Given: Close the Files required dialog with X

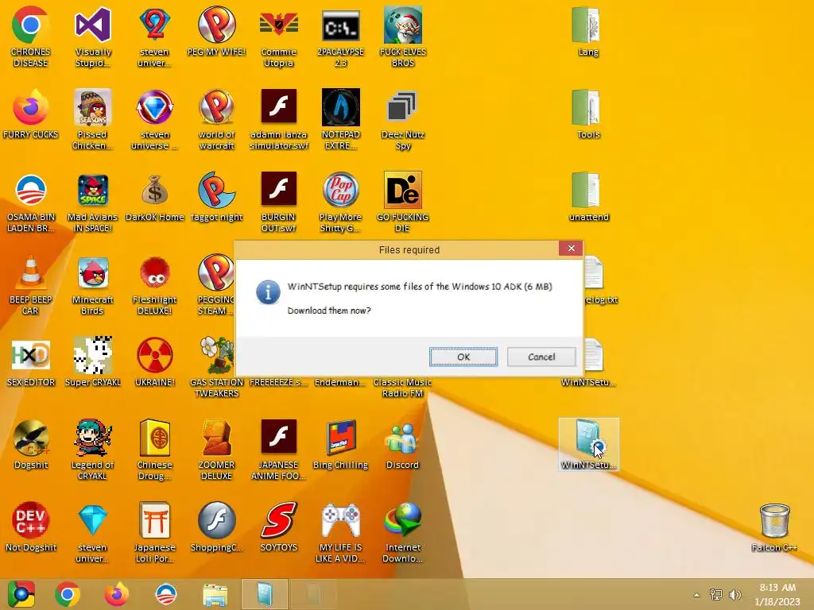Looking at the screenshot, I should coord(571,249).
